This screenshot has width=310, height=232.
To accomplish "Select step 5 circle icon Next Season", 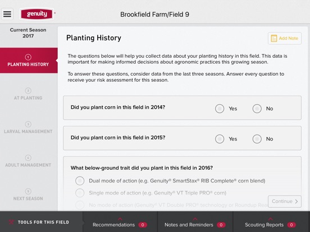I will 28,191.
